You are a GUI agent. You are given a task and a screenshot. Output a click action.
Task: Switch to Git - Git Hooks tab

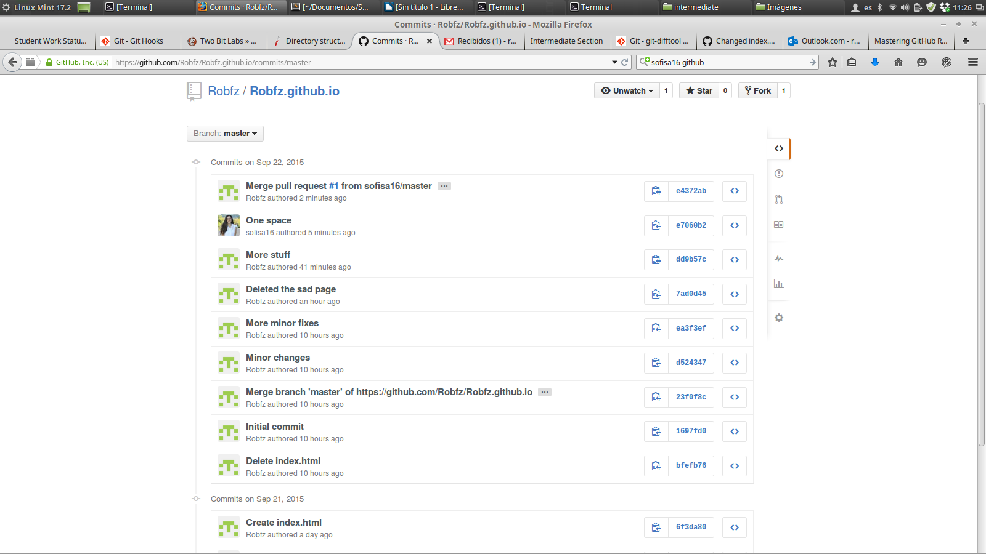click(139, 41)
